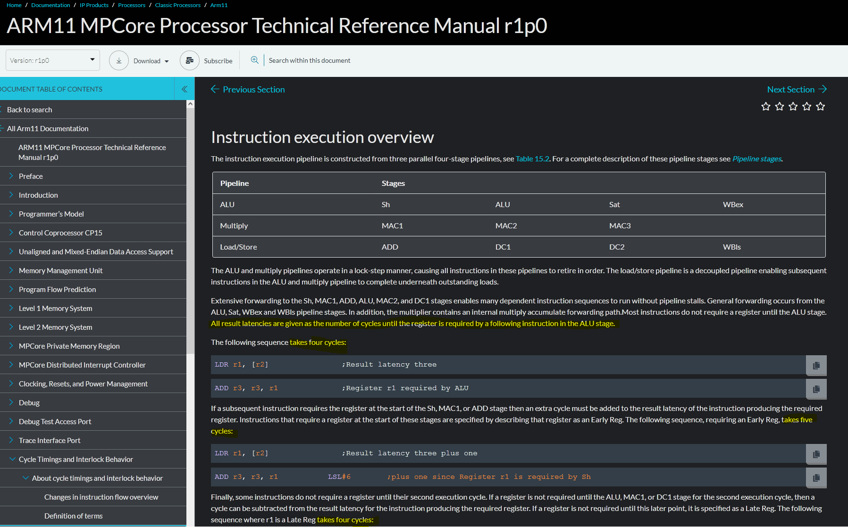This screenshot has height=527, width=848.
Task: Click the MAC2 table cell
Action: click(506, 226)
